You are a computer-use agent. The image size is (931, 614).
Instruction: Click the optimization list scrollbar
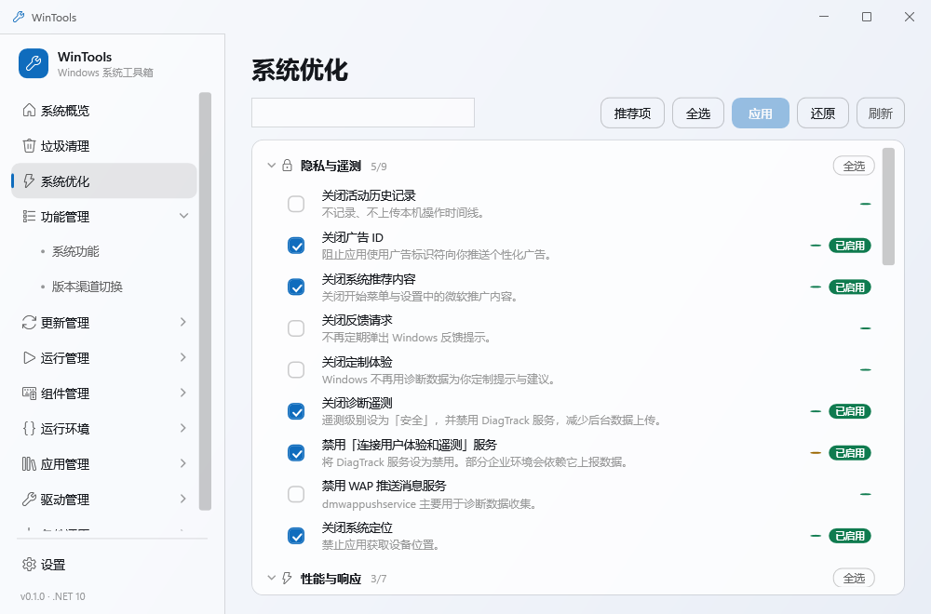coord(888,207)
